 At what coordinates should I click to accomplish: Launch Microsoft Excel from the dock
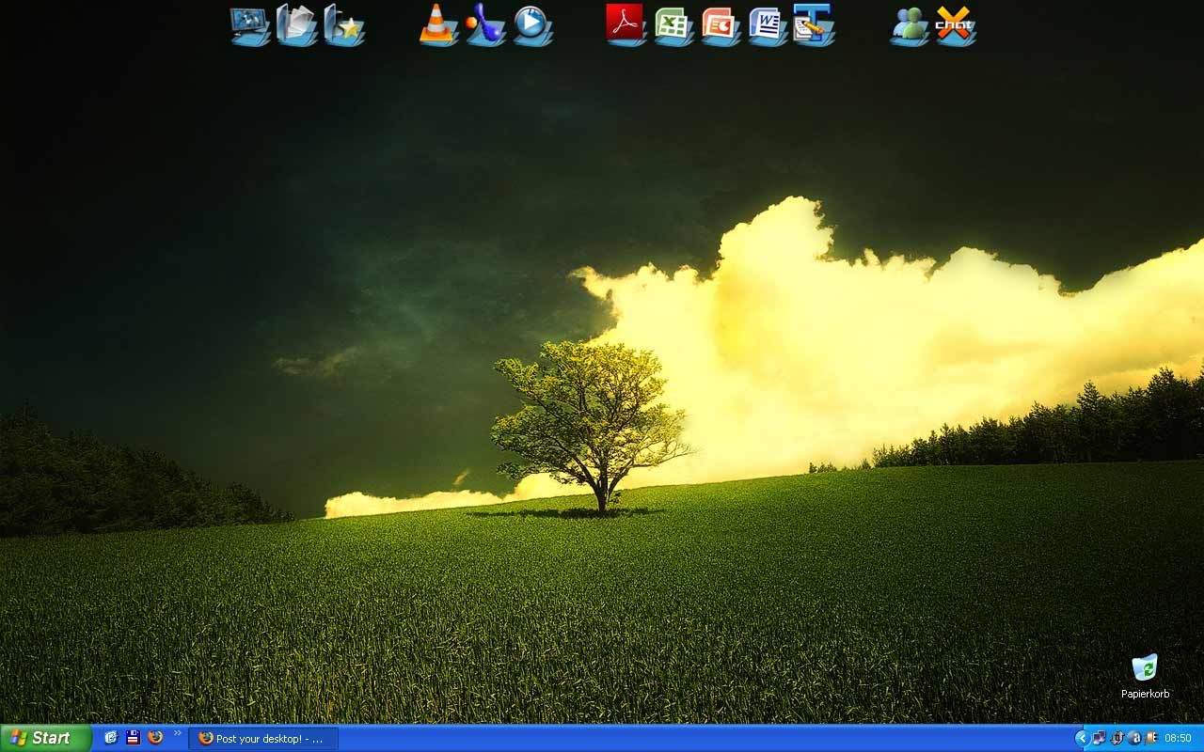tap(673, 25)
